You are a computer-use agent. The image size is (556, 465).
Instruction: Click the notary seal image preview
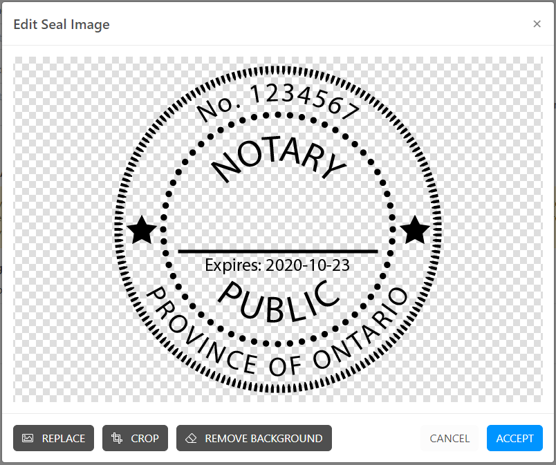coord(278,229)
